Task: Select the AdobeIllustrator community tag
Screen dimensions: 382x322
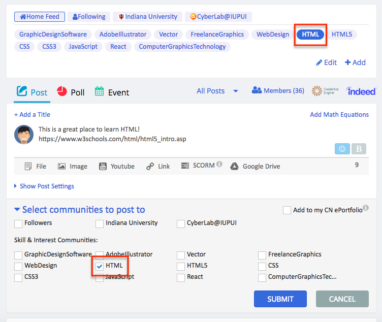Action: click(x=123, y=35)
